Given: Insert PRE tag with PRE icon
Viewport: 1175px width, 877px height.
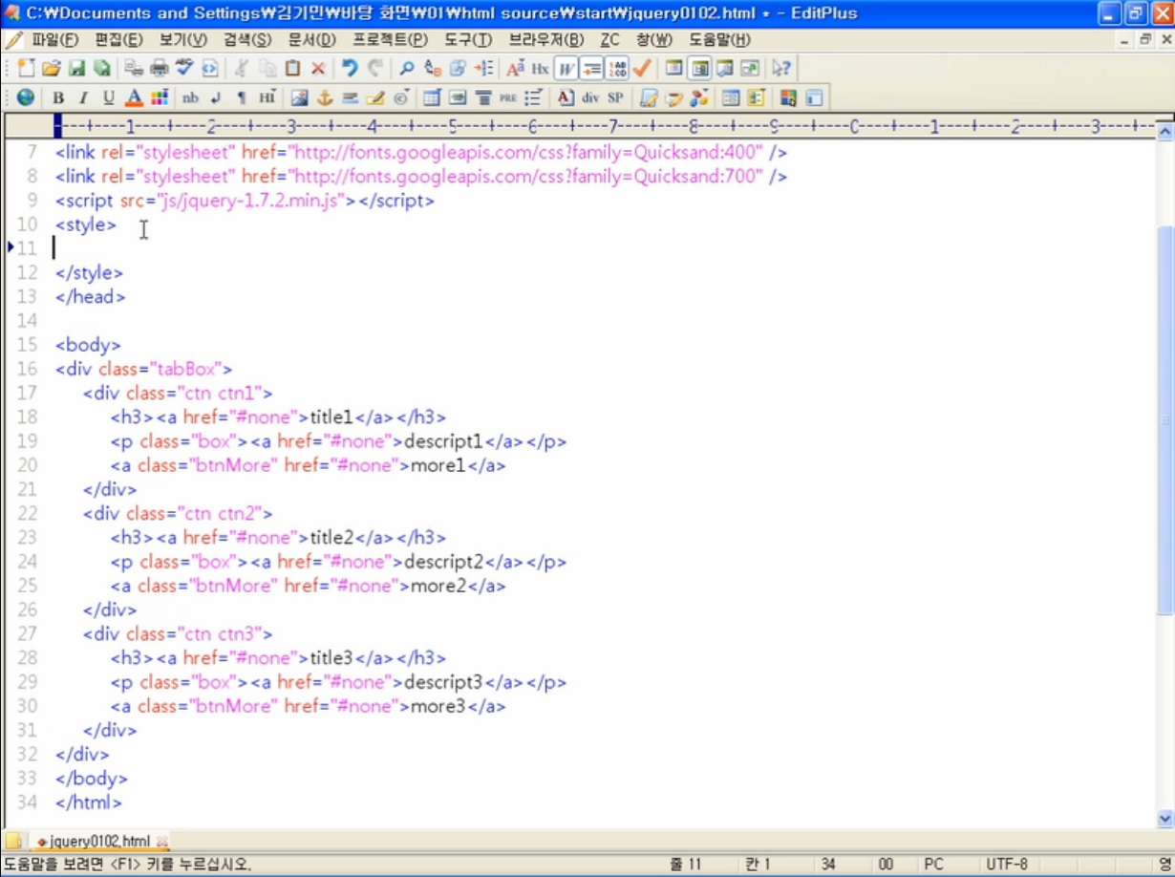Looking at the screenshot, I should (507, 97).
